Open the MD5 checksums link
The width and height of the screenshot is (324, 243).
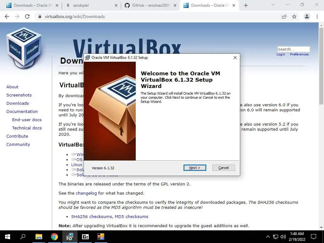(x=131, y=216)
